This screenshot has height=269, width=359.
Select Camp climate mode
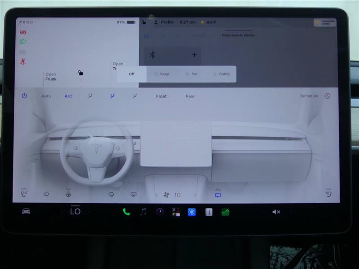pos(221,74)
